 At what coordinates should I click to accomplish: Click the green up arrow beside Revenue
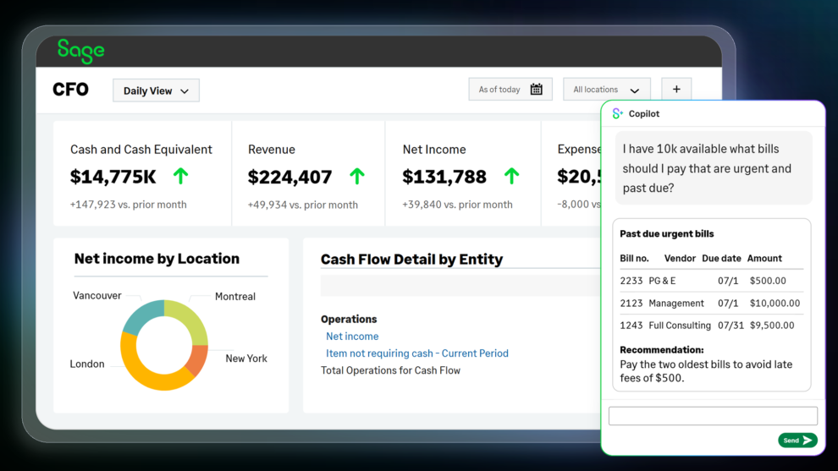pos(357,176)
